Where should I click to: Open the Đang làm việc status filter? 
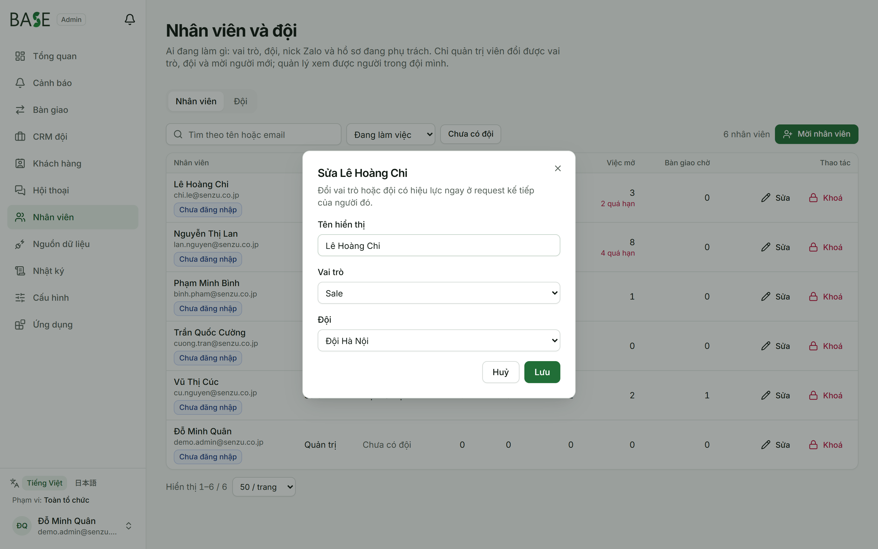coord(391,134)
